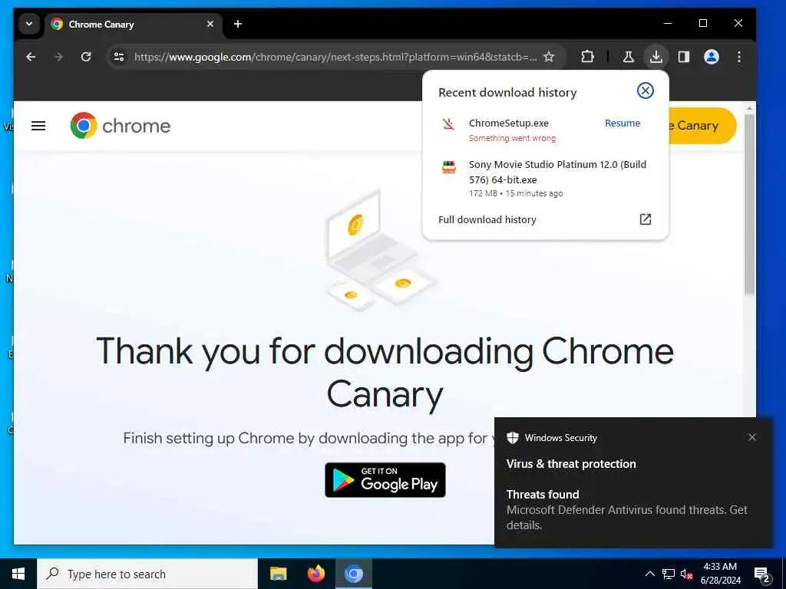The image size is (786, 589).
Task: Dismiss the Windows Security notification
Action: pyautogui.click(x=752, y=437)
